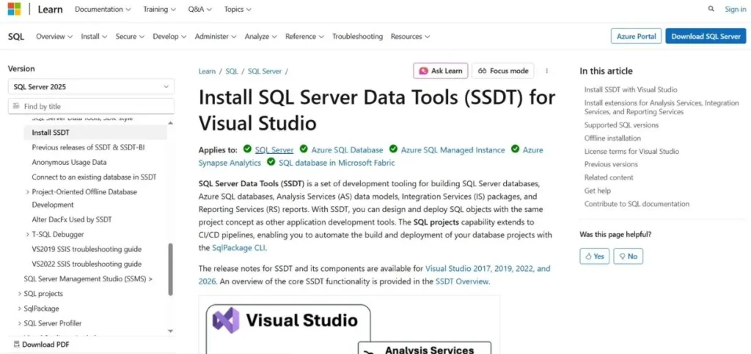The image size is (751, 354).
Task: Click Troubleshooting in the nav bar
Action: click(357, 37)
